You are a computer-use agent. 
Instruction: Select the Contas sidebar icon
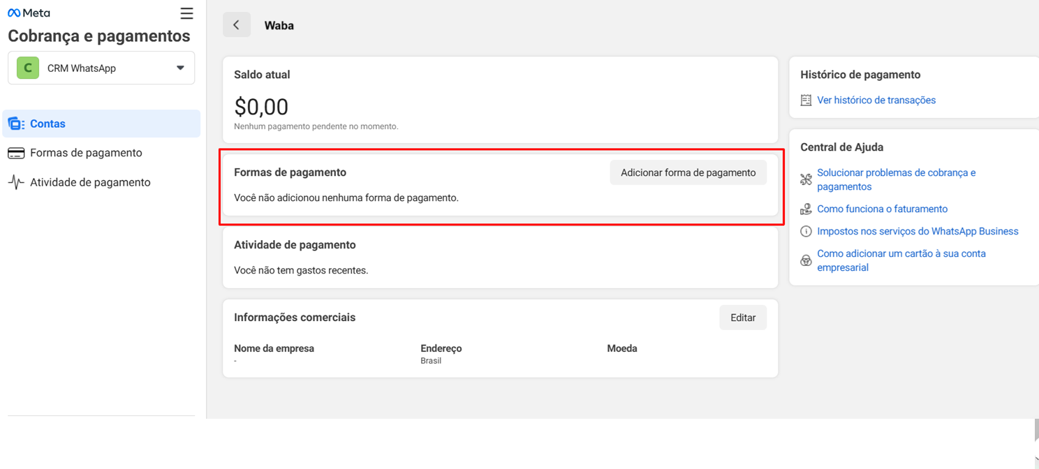coord(15,123)
